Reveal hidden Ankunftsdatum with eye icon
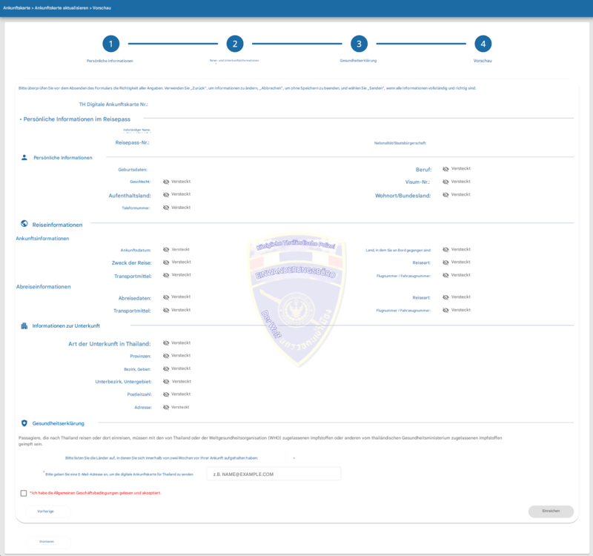The width and height of the screenshot is (593, 556). [166, 250]
